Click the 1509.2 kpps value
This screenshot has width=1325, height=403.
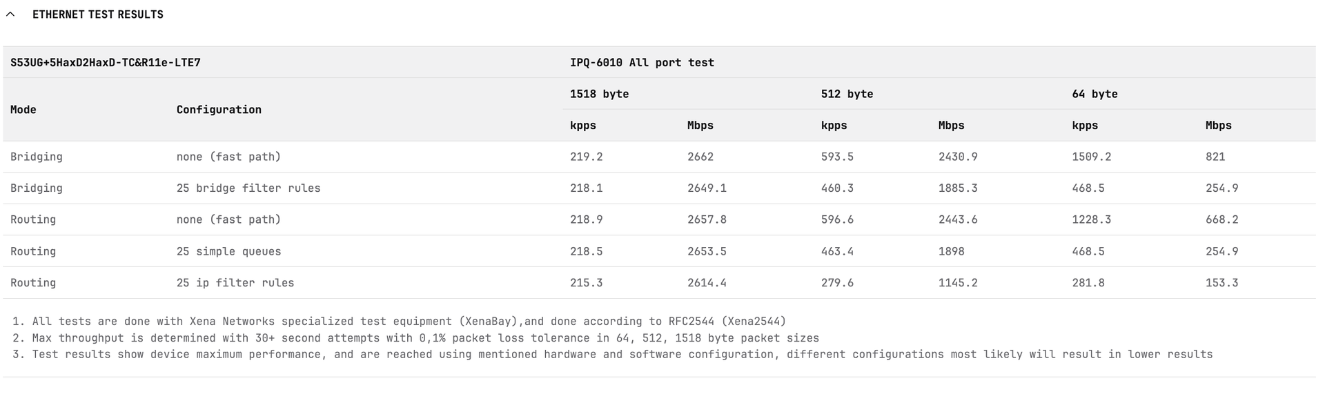[x=1091, y=157]
